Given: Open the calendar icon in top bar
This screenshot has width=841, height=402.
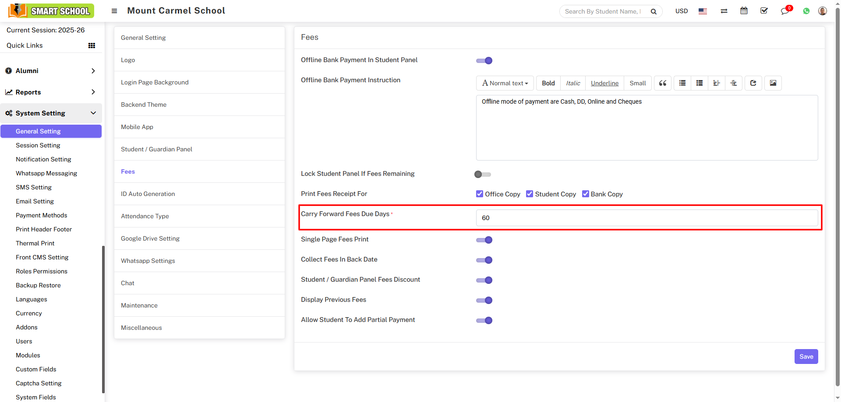Looking at the screenshot, I should [744, 11].
